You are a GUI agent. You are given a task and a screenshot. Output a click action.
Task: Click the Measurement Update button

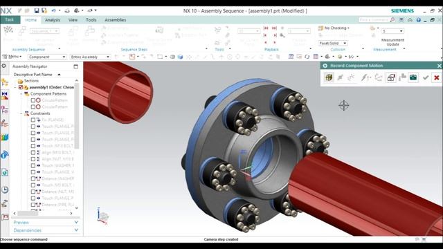tap(392, 42)
